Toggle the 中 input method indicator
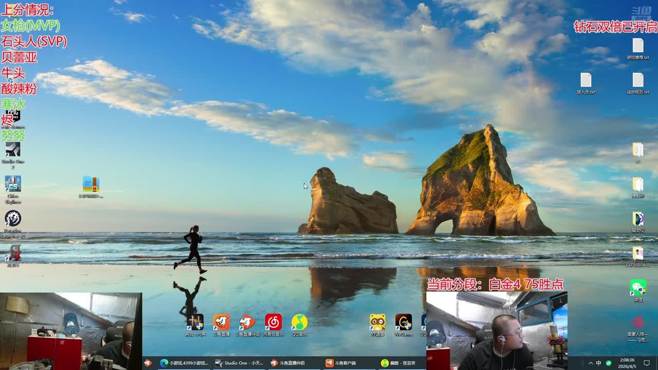 tap(599, 363)
